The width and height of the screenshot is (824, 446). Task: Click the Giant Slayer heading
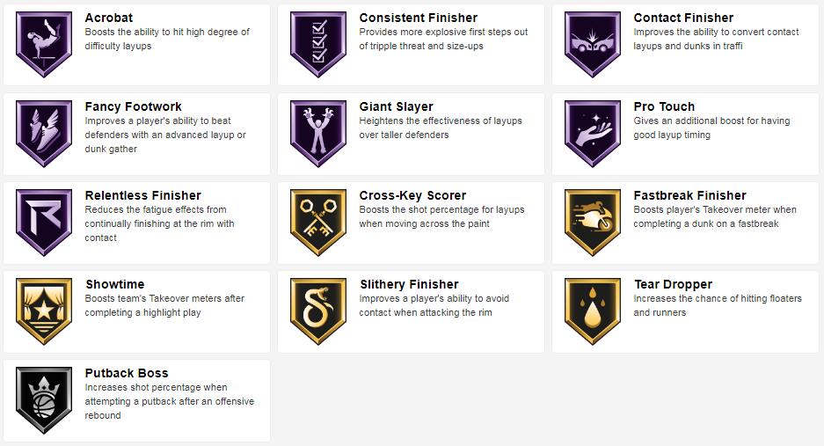397,106
